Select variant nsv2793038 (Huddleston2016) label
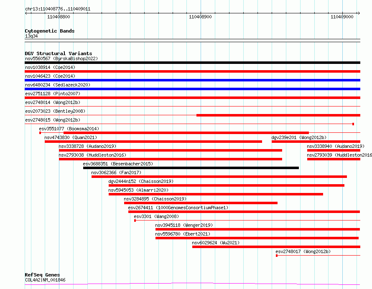Image resolution: width=372 pixels, height=289 pixels. click(x=92, y=155)
